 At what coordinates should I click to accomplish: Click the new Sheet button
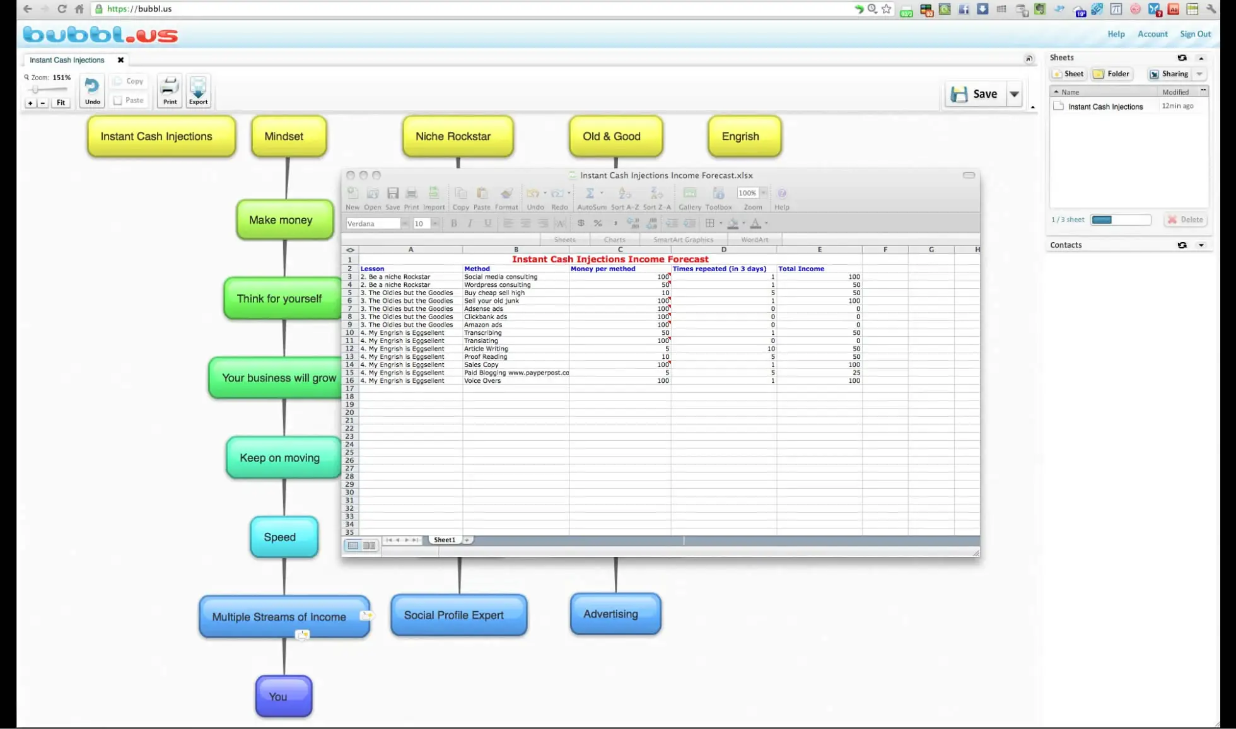pyautogui.click(x=1068, y=74)
